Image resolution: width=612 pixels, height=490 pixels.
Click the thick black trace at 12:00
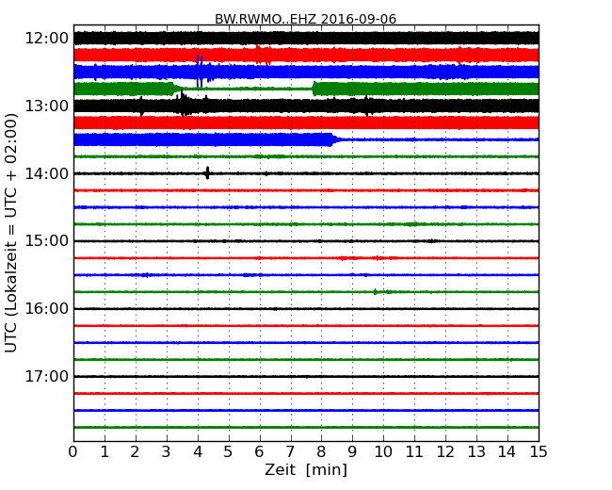click(x=306, y=39)
